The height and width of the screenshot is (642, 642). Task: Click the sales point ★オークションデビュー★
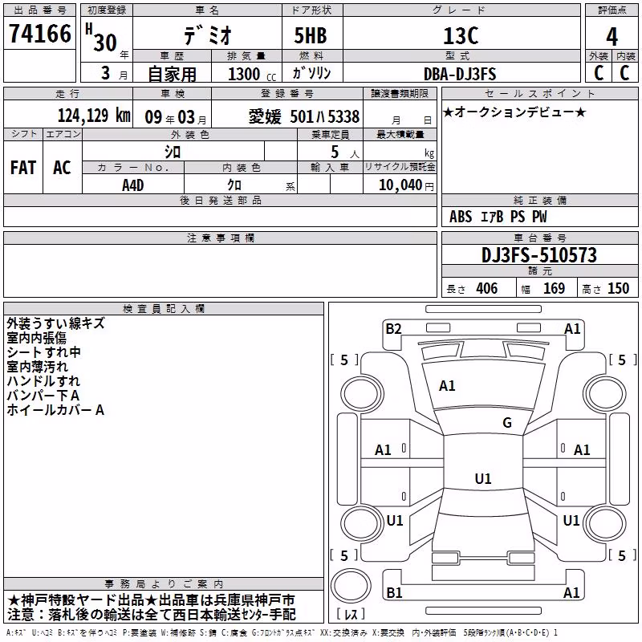pyautogui.click(x=514, y=112)
